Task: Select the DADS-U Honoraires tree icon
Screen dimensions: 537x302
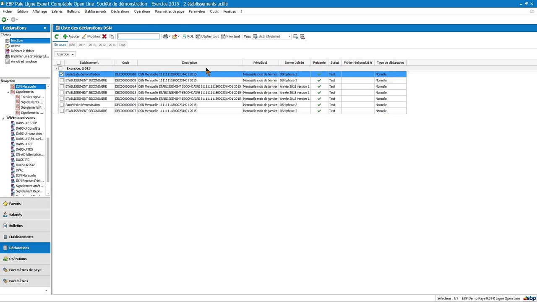Action: pos(13,134)
